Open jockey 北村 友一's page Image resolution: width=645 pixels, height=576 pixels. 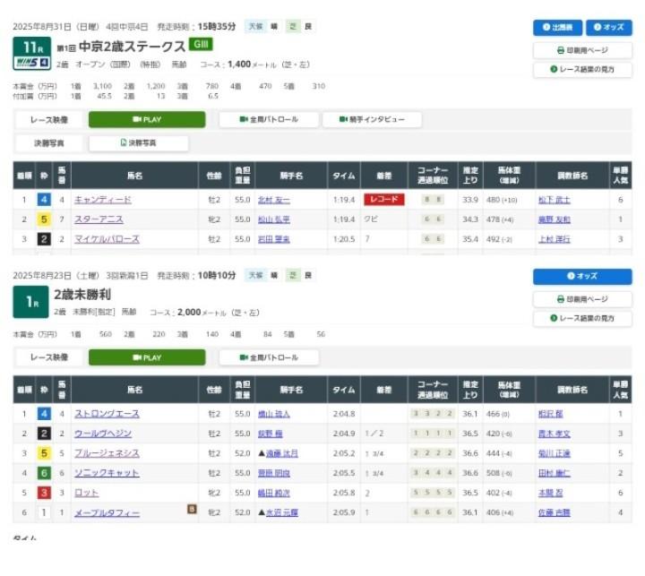click(x=274, y=200)
